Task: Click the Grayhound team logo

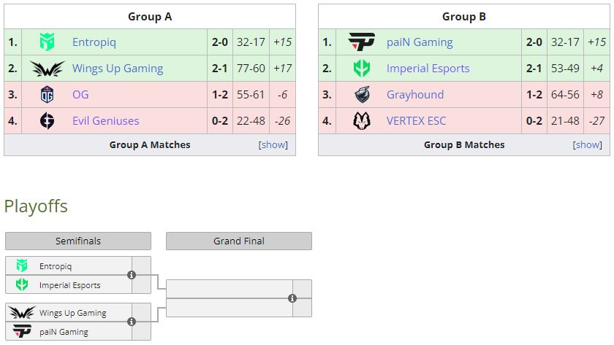Action: pyautogui.click(x=362, y=95)
